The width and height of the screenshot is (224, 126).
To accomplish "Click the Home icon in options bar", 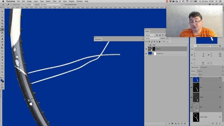I will [x=3, y=5].
